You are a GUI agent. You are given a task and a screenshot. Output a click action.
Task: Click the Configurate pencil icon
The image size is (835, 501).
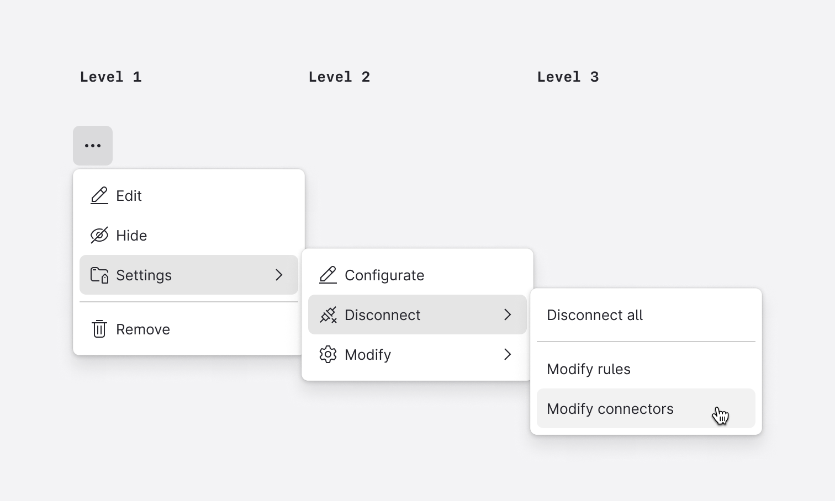pyautogui.click(x=328, y=275)
